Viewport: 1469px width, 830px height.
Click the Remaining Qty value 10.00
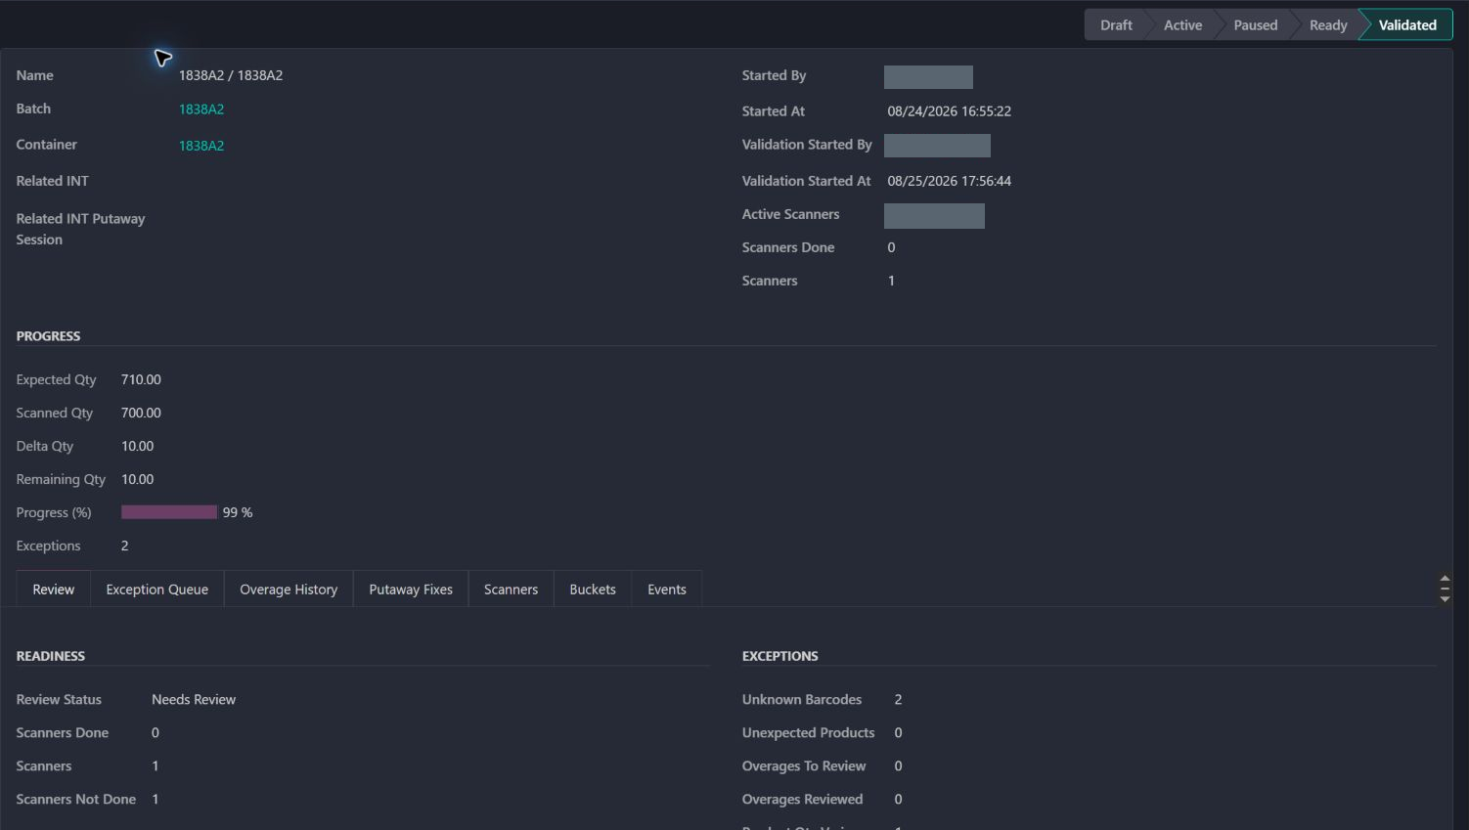[137, 479]
